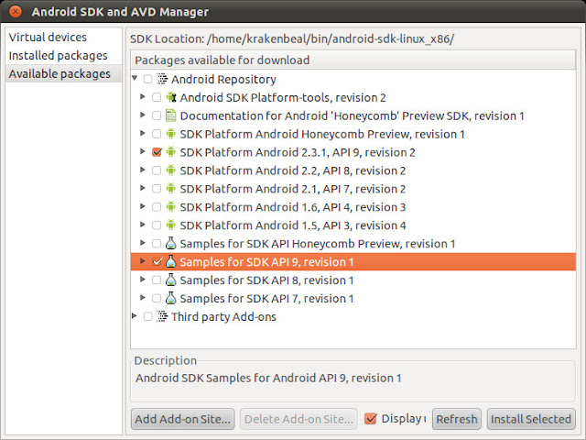
Task: Select 'Samples for SDK API 8, revision 1' text
Action: point(266,280)
